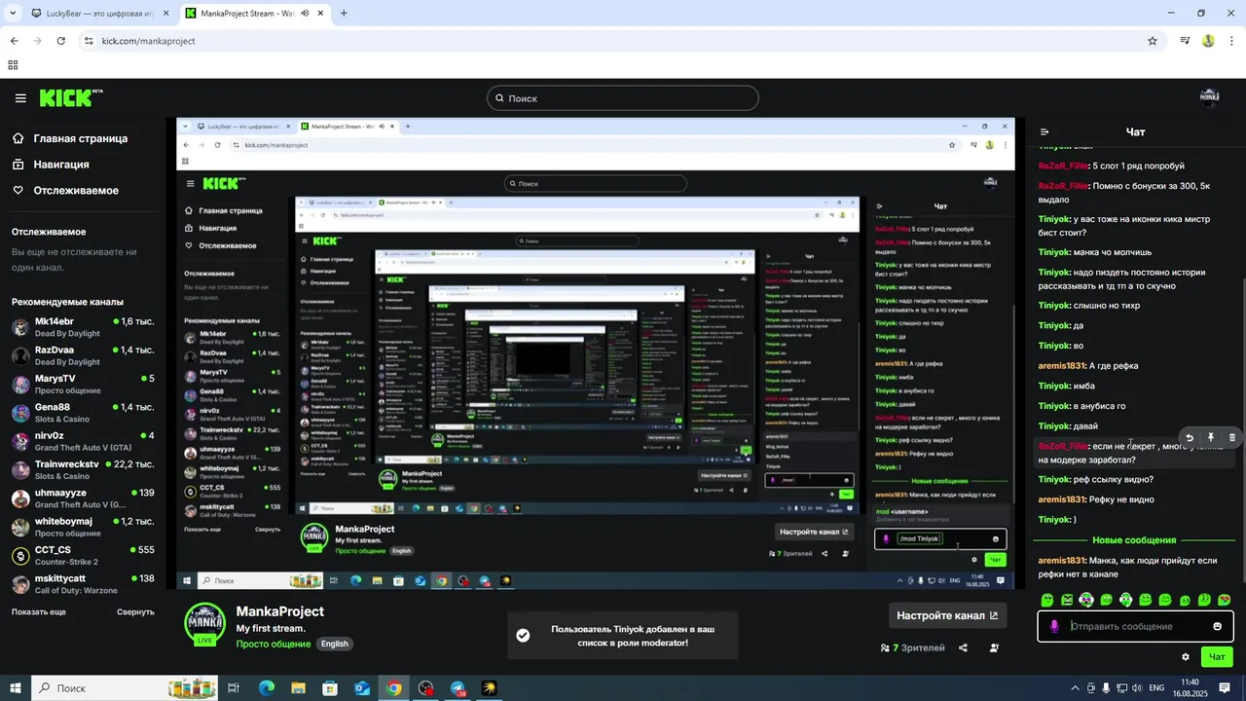Click 'Показать еще' to show more channels

click(39, 611)
